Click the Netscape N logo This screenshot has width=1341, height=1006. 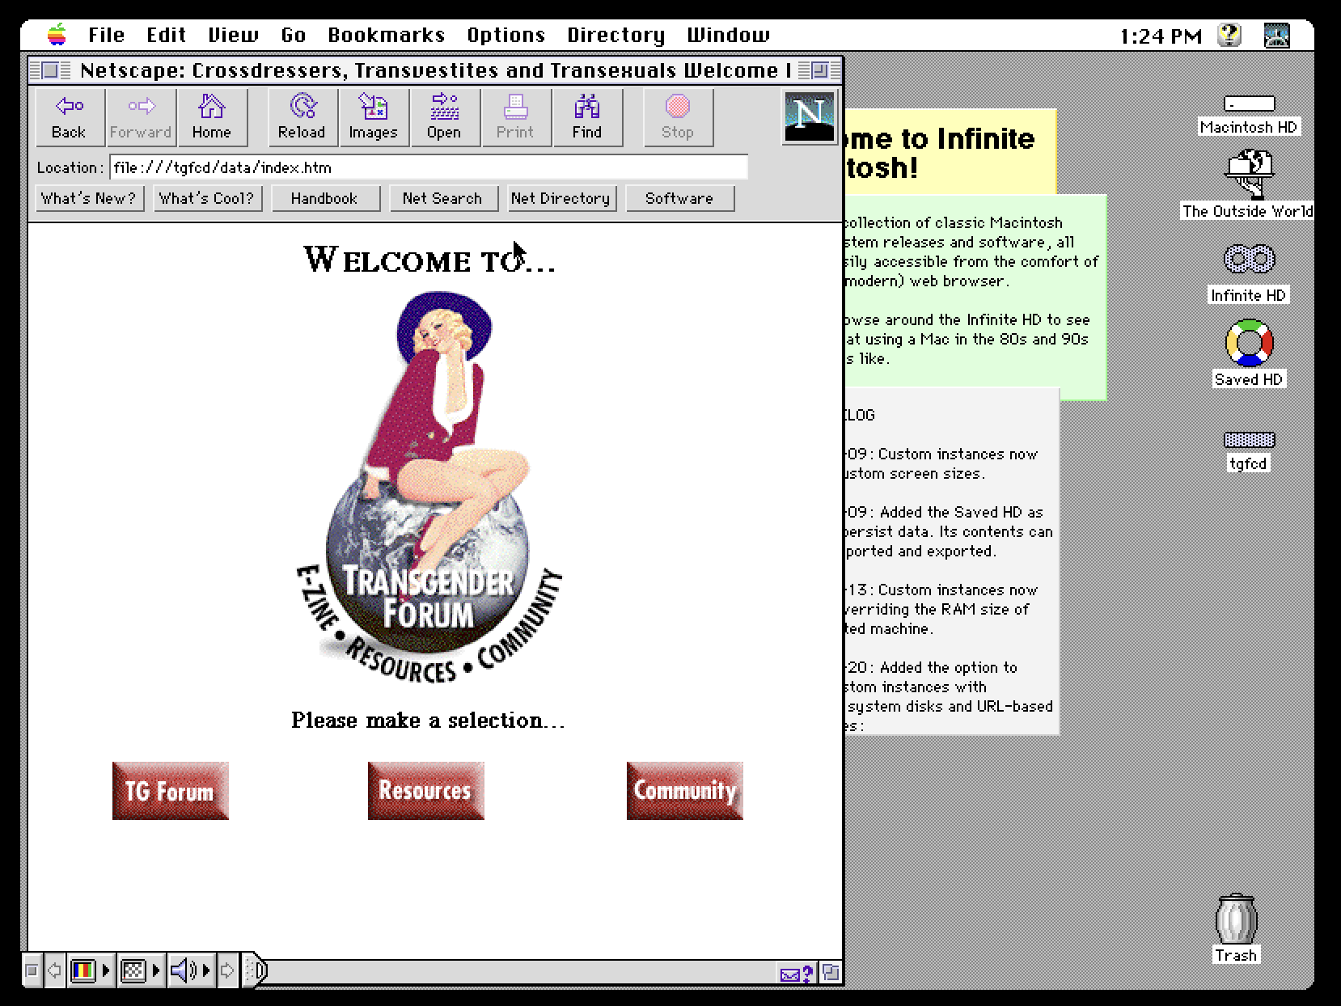click(809, 117)
